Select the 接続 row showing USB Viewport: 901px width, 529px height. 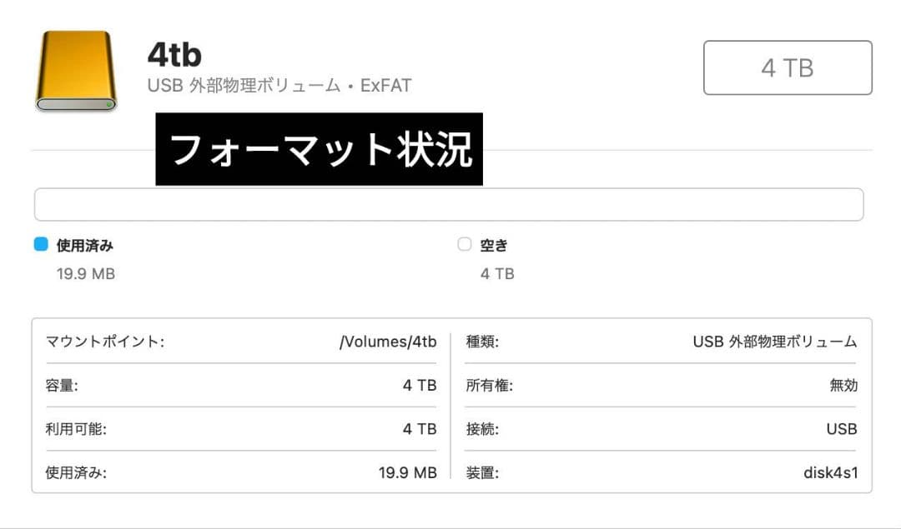tap(659, 428)
